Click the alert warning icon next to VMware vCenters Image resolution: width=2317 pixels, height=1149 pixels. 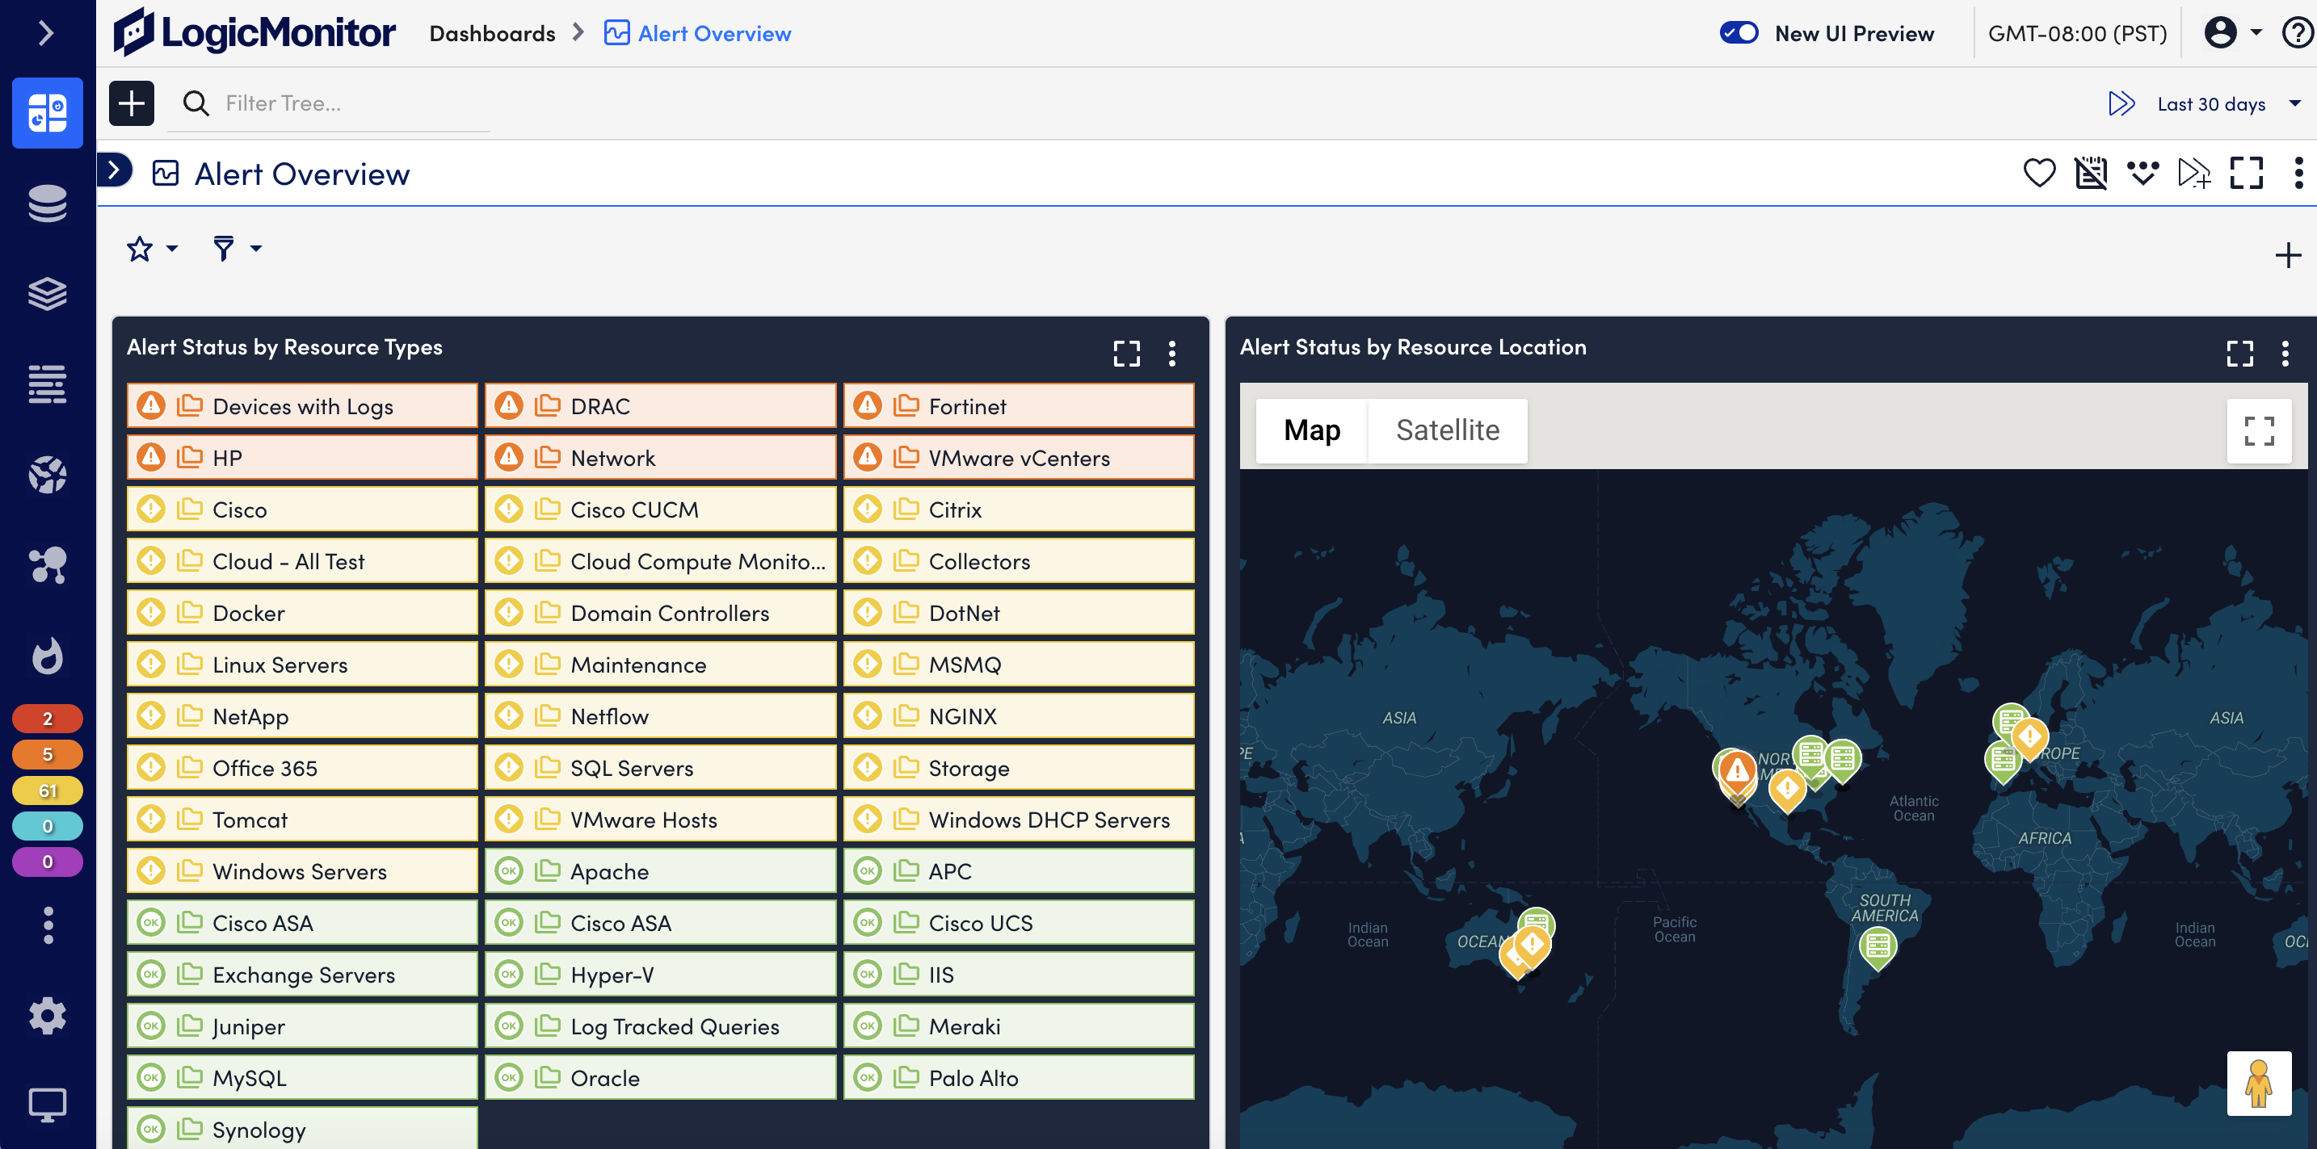pyautogui.click(x=868, y=458)
